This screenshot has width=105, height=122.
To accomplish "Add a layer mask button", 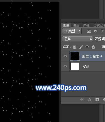I will [x=97, y=100].
